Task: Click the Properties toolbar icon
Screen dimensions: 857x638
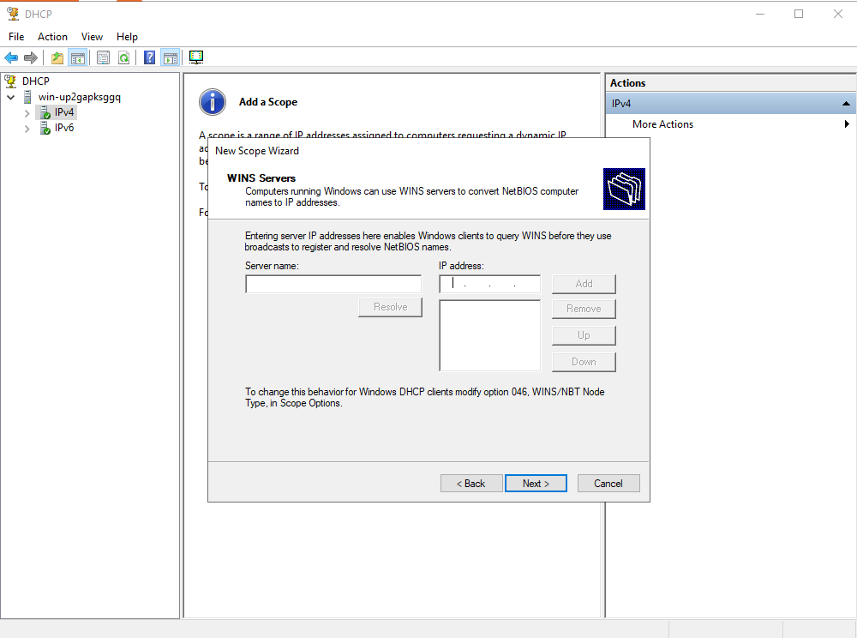Action: 103,57
